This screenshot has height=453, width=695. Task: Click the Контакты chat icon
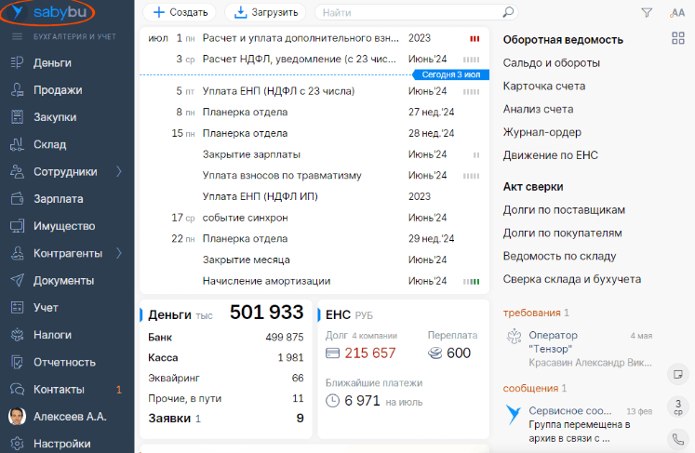point(17,389)
